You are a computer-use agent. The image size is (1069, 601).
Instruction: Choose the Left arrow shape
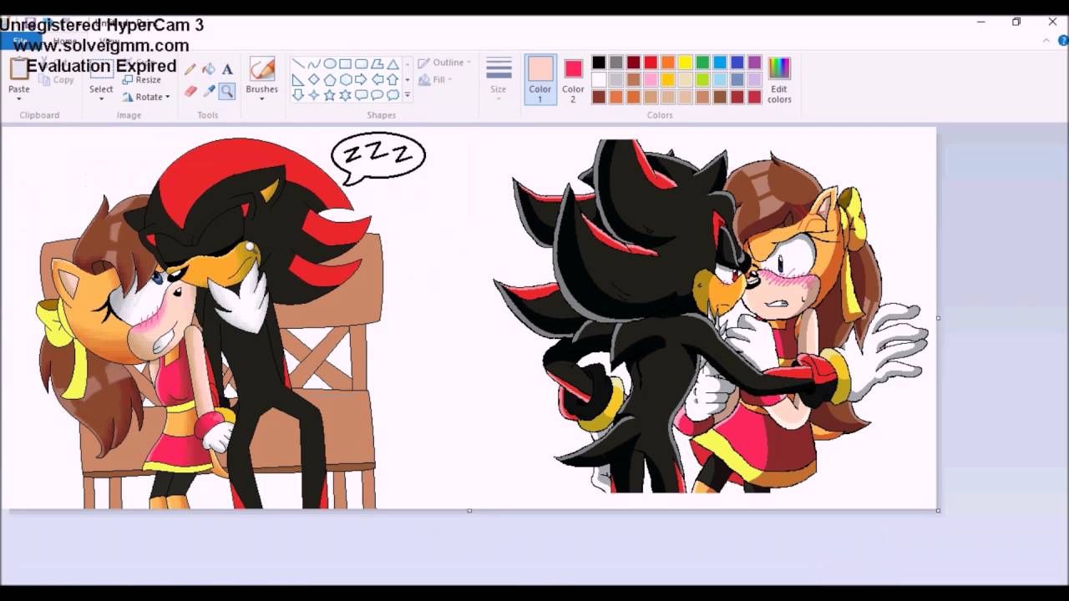(377, 79)
